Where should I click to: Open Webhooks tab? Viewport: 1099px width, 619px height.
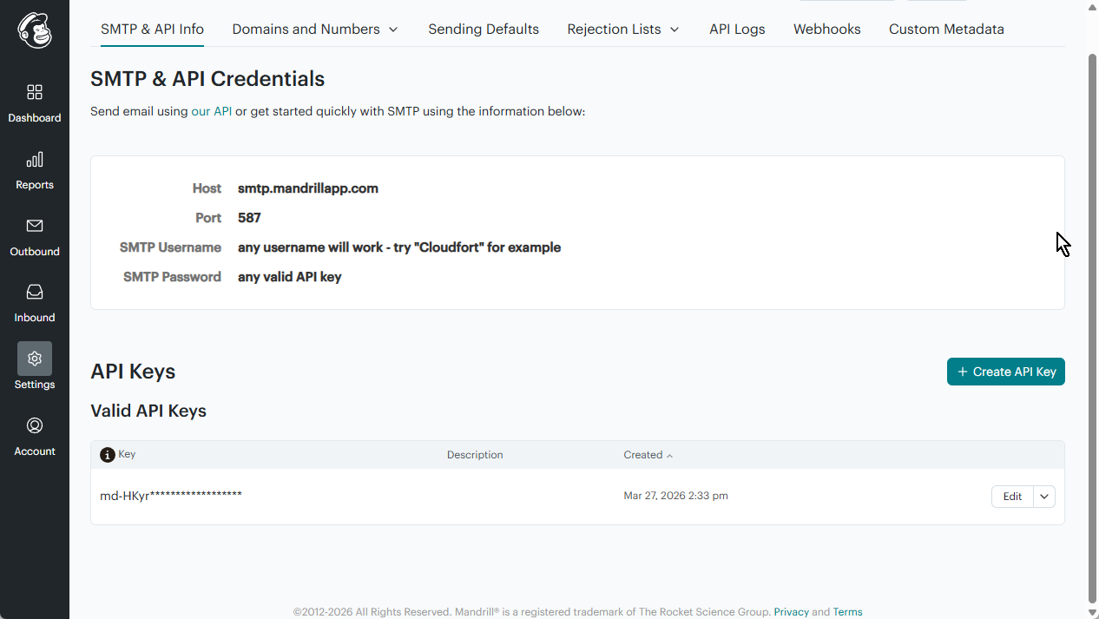tap(827, 29)
